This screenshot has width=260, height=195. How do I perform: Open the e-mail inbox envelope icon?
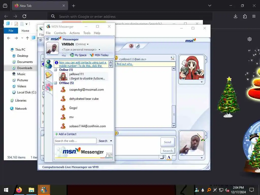coord(64,55)
